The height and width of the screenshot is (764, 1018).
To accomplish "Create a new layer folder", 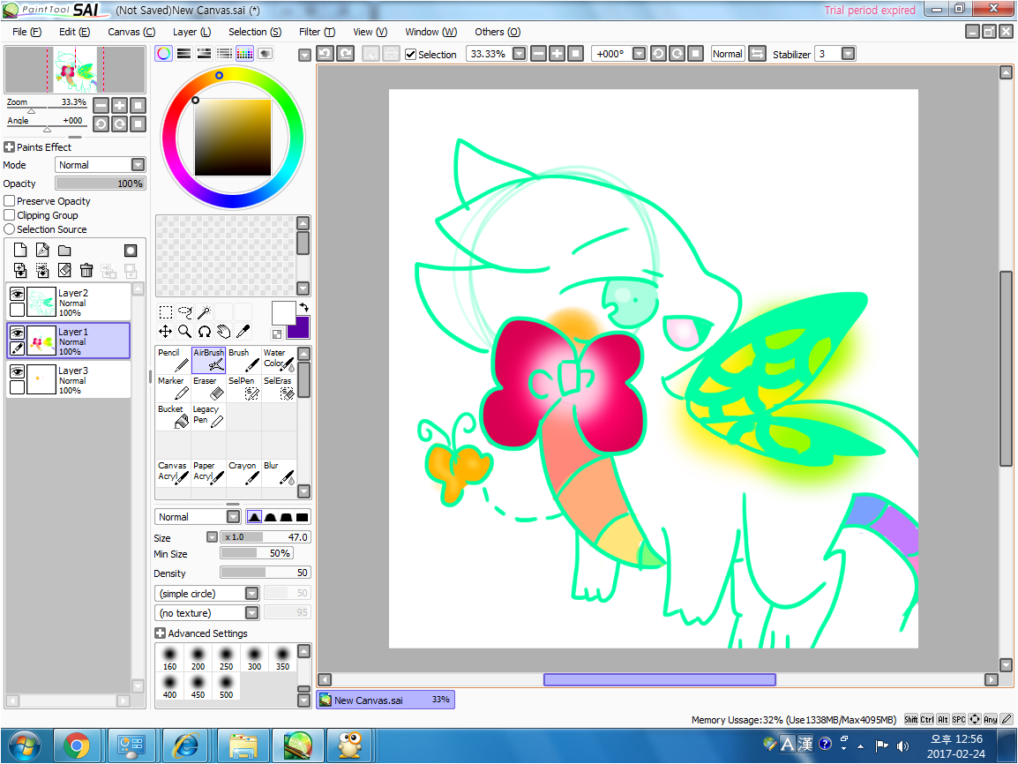I will pos(64,250).
